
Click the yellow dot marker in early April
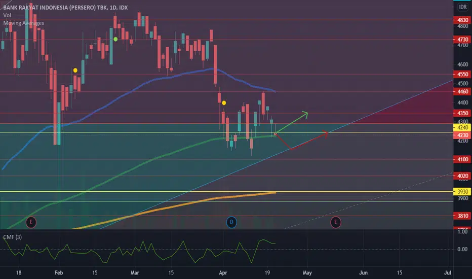pyautogui.click(x=224, y=103)
